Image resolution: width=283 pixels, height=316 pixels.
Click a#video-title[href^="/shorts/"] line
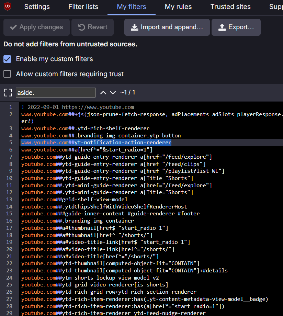click(90, 257)
